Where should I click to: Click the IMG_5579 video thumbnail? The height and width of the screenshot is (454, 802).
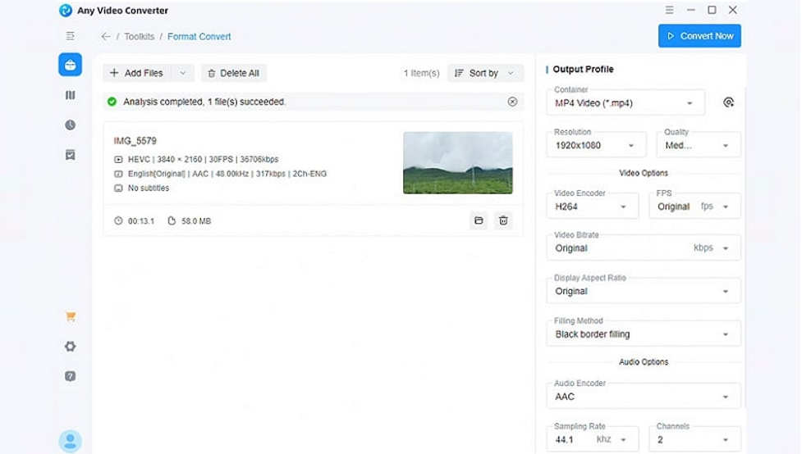pyautogui.click(x=457, y=162)
